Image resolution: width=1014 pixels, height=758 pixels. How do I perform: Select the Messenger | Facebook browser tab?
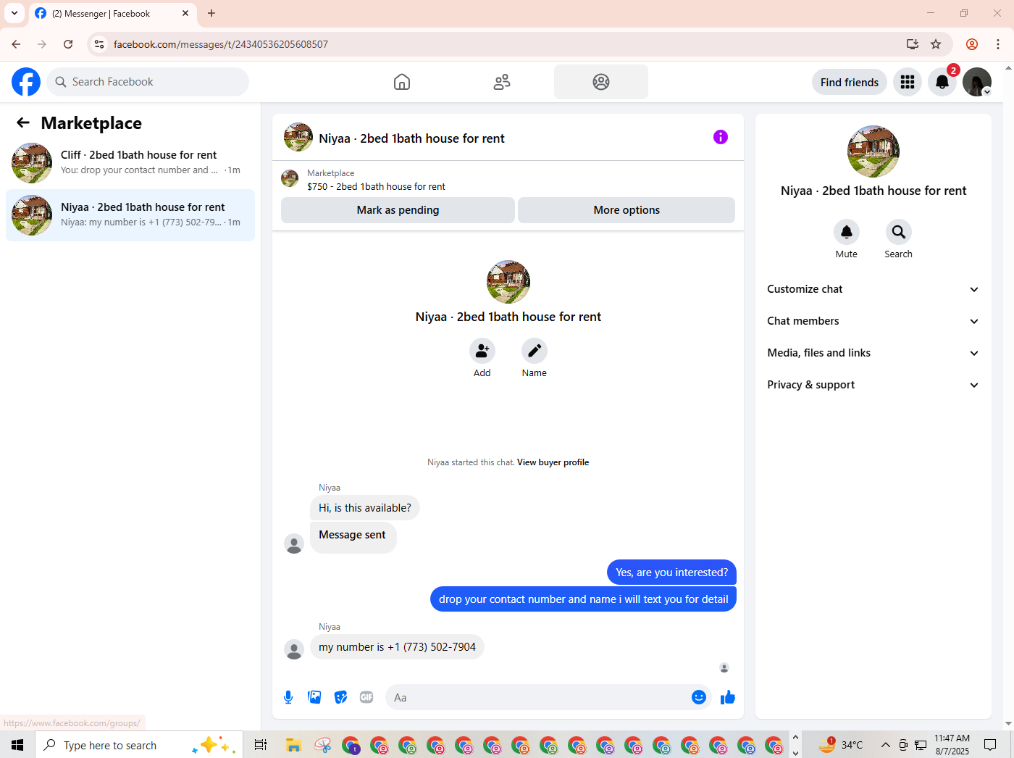pyautogui.click(x=112, y=14)
